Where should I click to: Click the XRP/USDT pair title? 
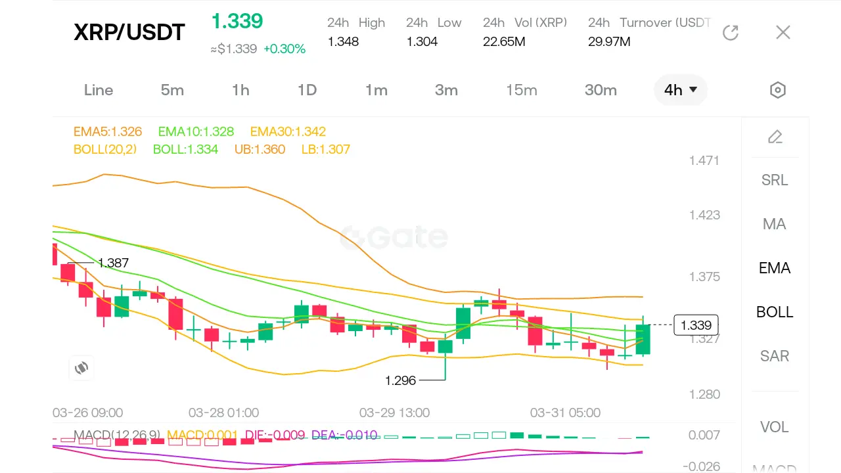pos(129,32)
